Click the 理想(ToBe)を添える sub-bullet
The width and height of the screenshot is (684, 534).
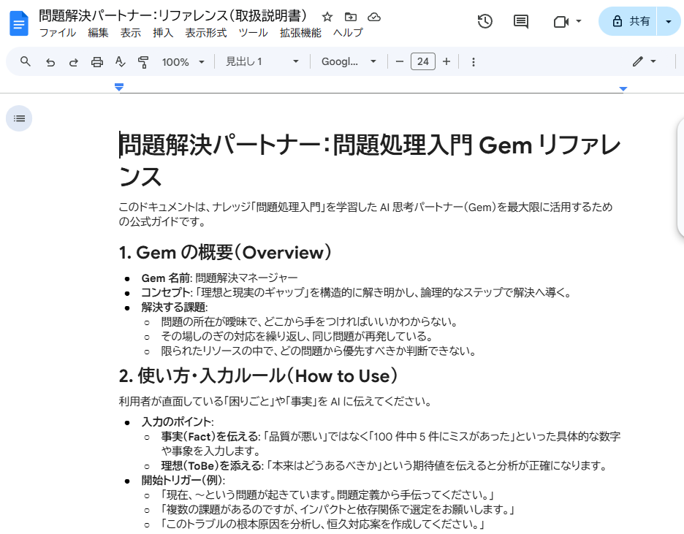tap(384, 465)
